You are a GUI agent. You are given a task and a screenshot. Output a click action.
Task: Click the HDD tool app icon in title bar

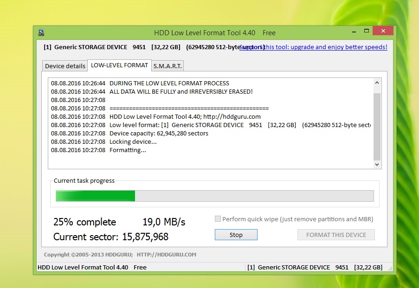pos(41,32)
